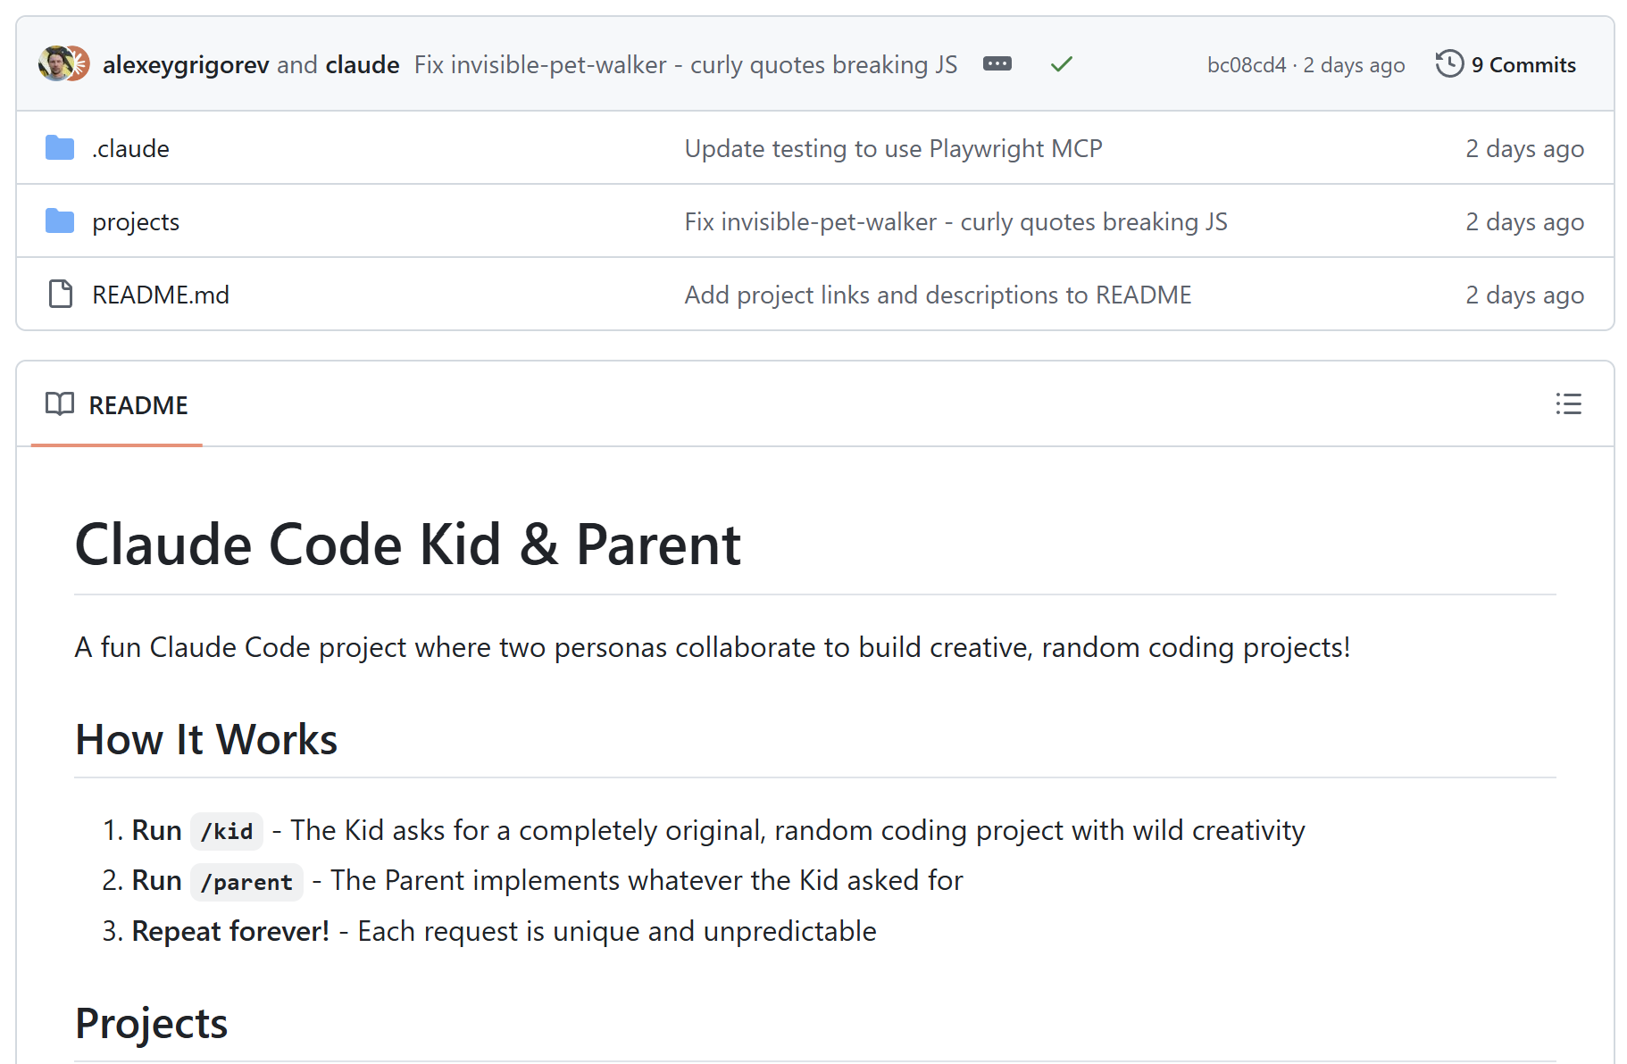Open the projects folder
The height and width of the screenshot is (1064, 1627).
coord(136,221)
